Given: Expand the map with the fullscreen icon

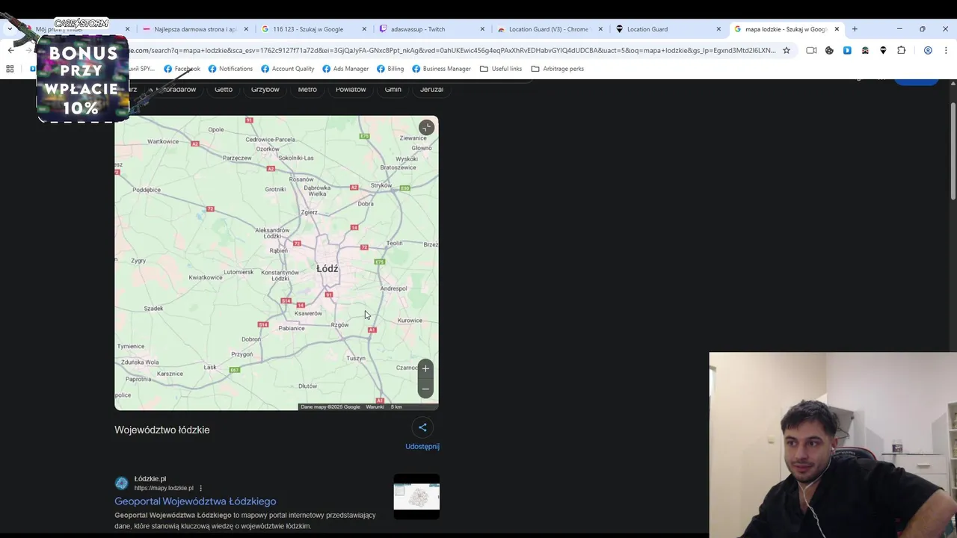Looking at the screenshot, I should click(426, 128).
